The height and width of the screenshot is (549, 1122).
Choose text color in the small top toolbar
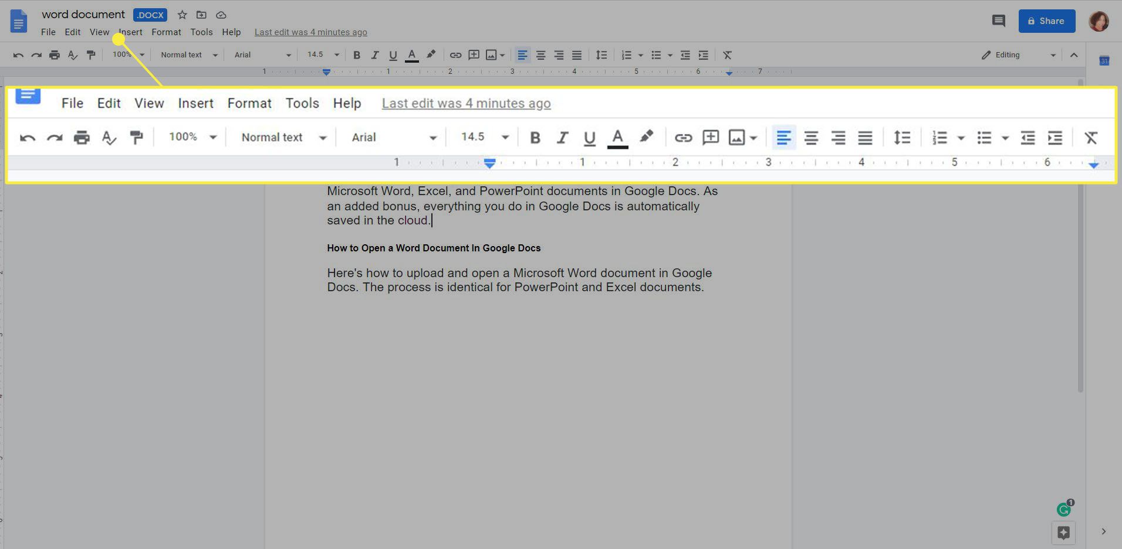(412, 55)
